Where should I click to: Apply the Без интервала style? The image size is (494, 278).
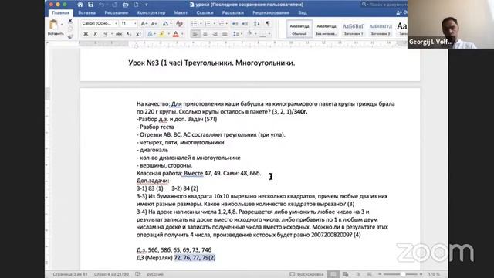[x=327, y=29]
